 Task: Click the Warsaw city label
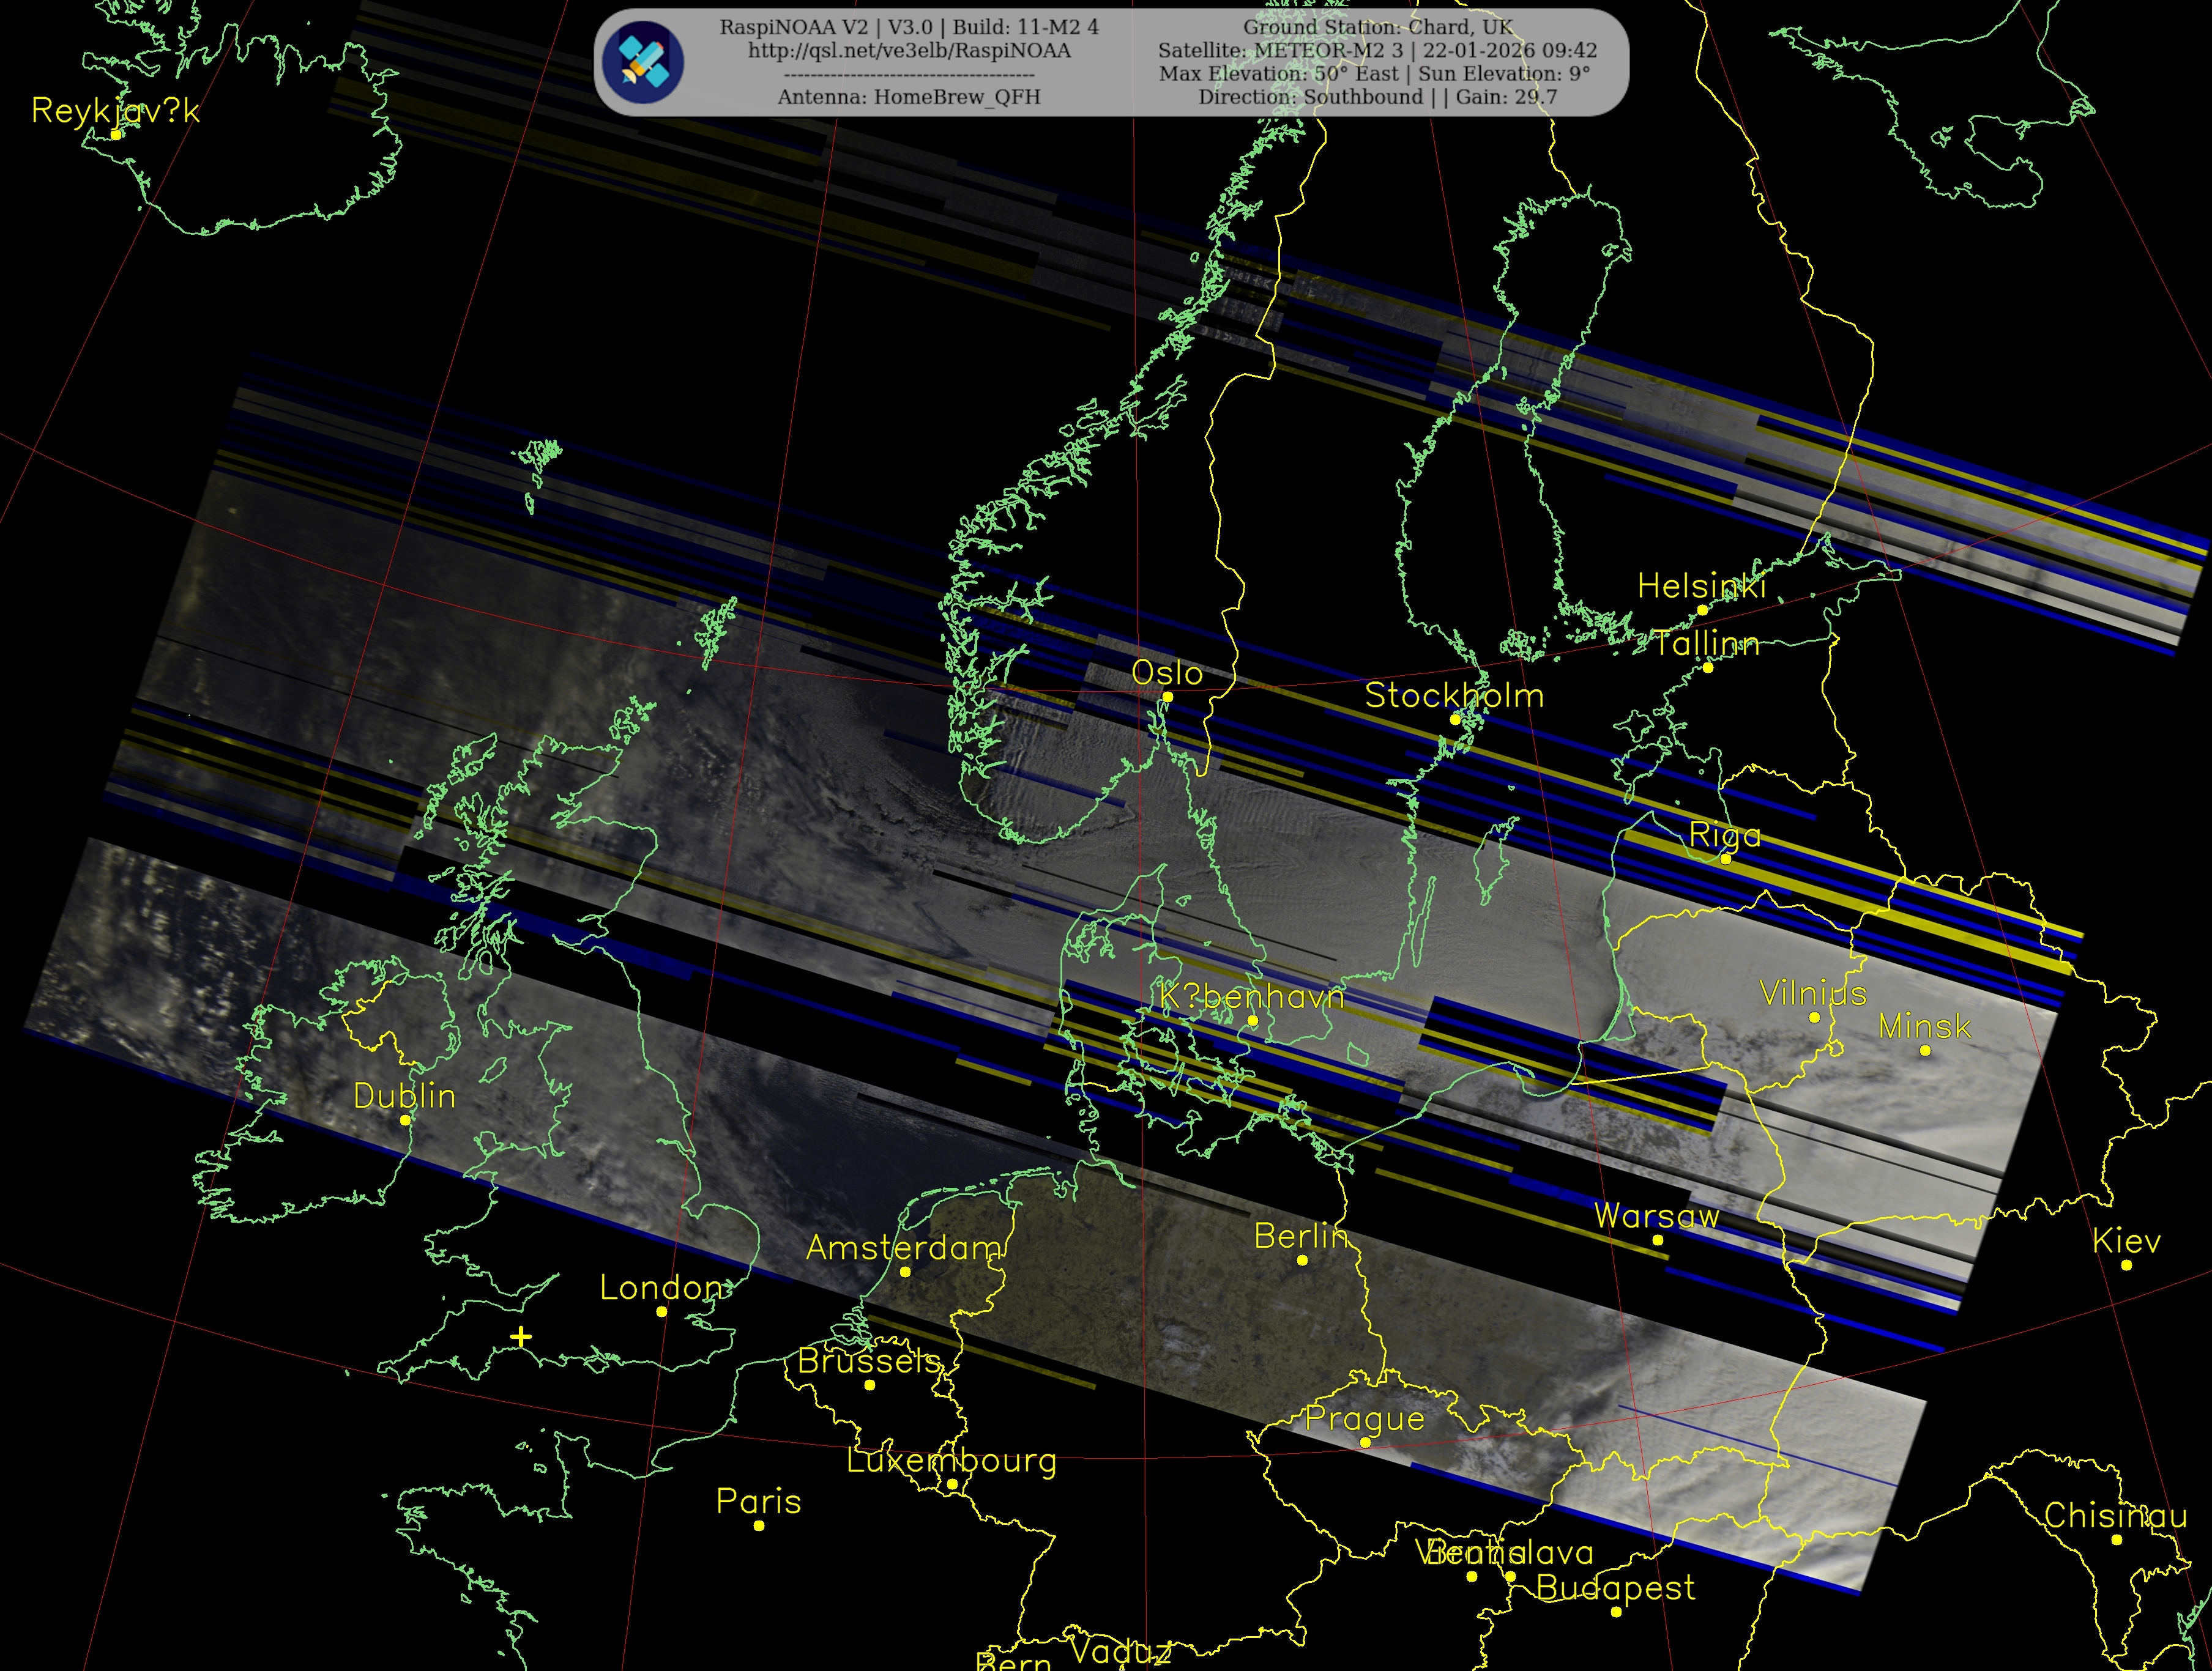point(1656,1217)
